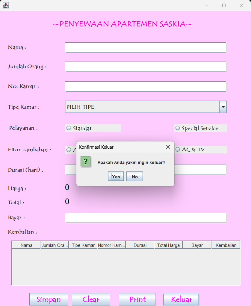Click the Keluar button
Viewport: 251px width, 306px height.
pyautogui.click(x=181, y=299)
